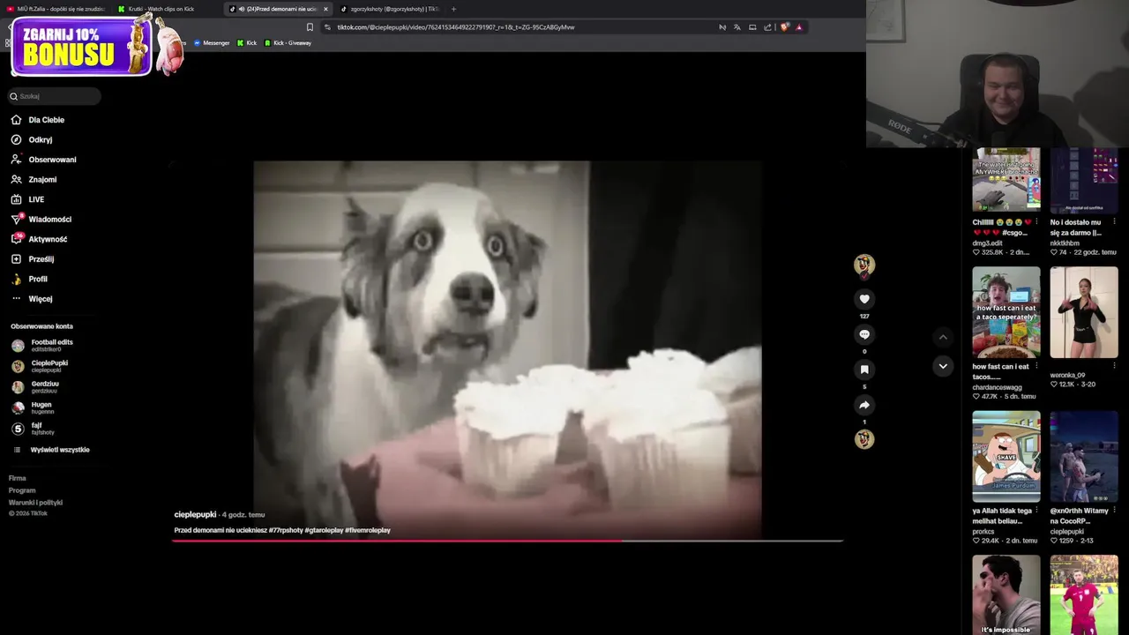1129x635 pixels.
Task: Go to previous video with up chevron
Action: pos(943,337)
